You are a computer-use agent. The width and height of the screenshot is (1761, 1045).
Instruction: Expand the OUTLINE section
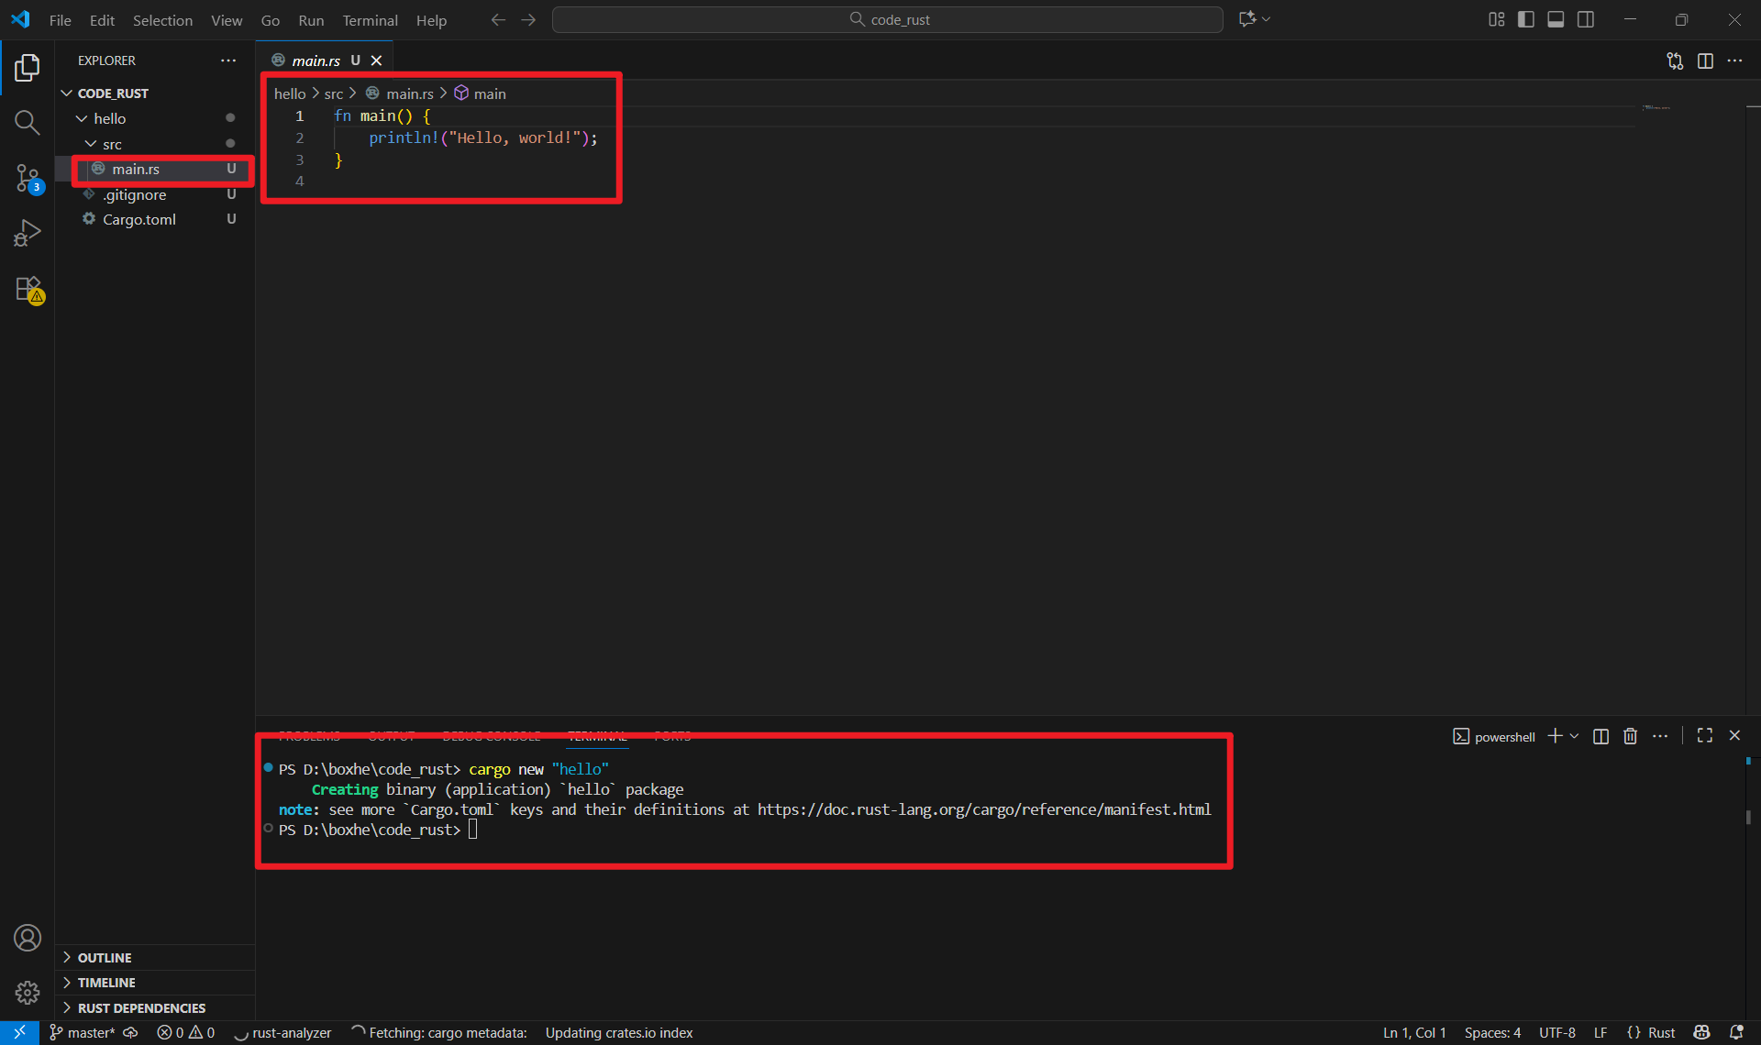(x=105, y=957)
